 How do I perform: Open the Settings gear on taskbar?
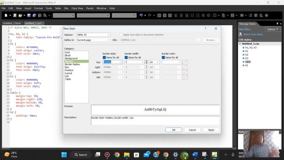(x=175, y=155)
